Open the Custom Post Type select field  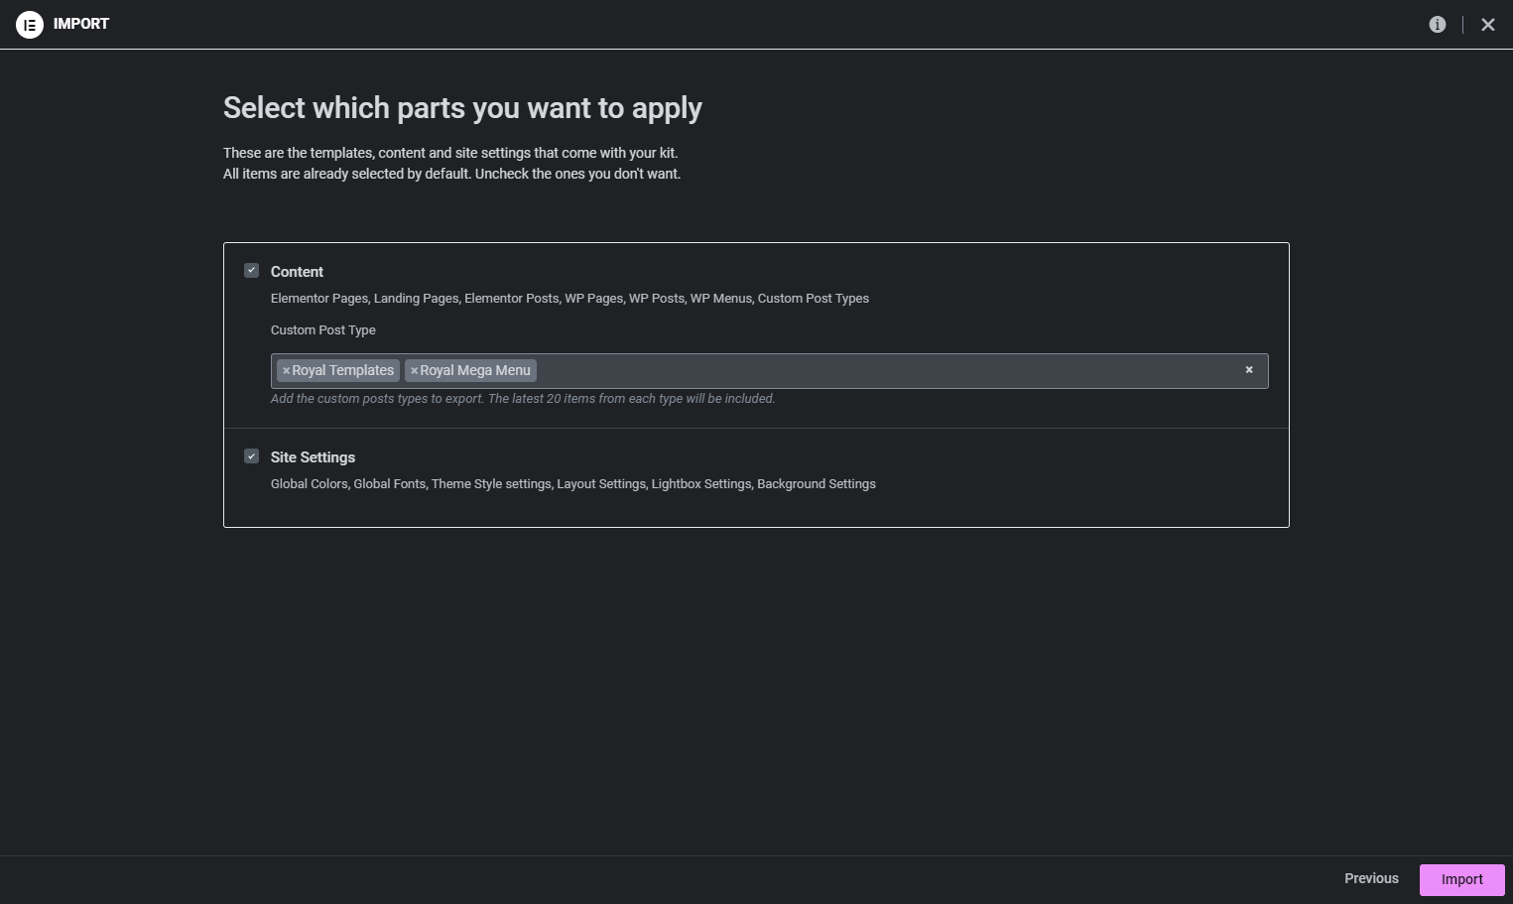tap(769, 371)
